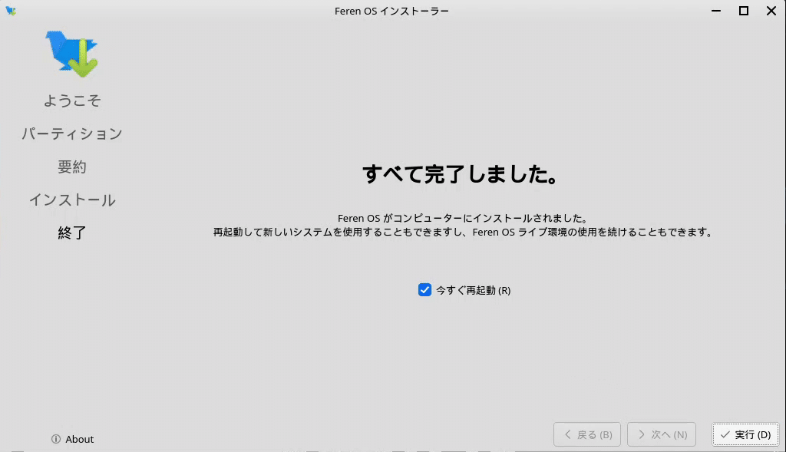Close the installer window
This screenshot has height=452, width=786.
pos(771,11)
